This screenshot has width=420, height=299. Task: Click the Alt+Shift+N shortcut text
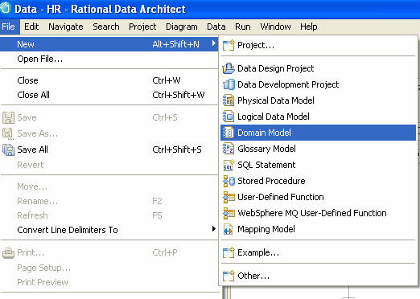point(175,44)
